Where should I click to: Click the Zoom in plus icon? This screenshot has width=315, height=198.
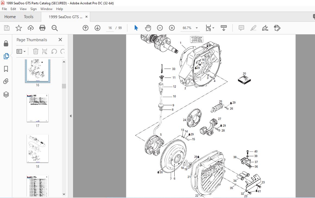click(x=172, y=28)
